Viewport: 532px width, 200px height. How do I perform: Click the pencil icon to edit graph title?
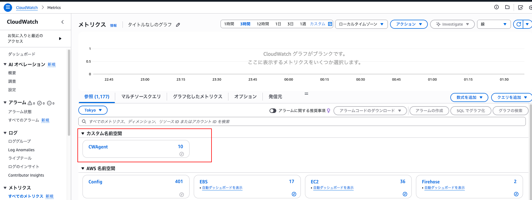point(178,25)
